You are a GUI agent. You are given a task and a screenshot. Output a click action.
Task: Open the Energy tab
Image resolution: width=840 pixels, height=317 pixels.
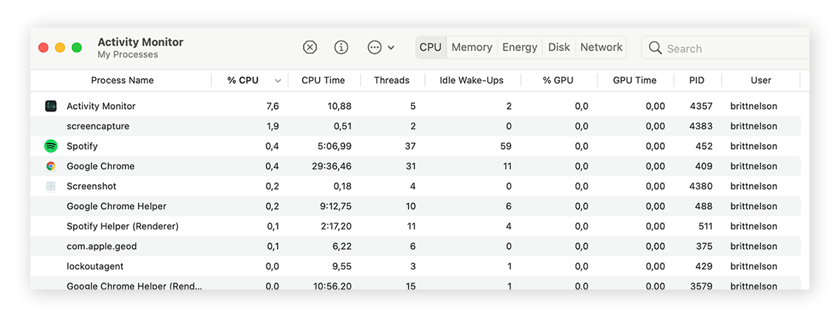point(520,48)
